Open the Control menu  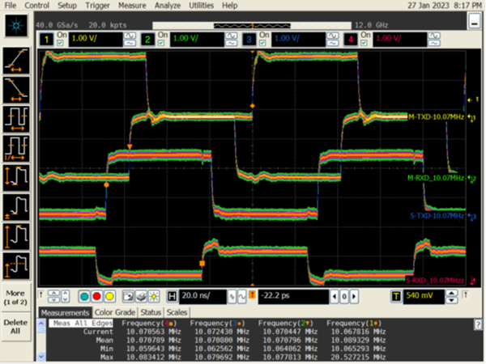click(37, 6)
